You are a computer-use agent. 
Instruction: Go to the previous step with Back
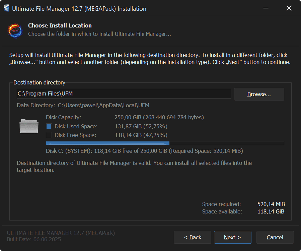point(193,237)
